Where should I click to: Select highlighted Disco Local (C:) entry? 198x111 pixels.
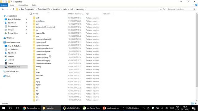14,67
